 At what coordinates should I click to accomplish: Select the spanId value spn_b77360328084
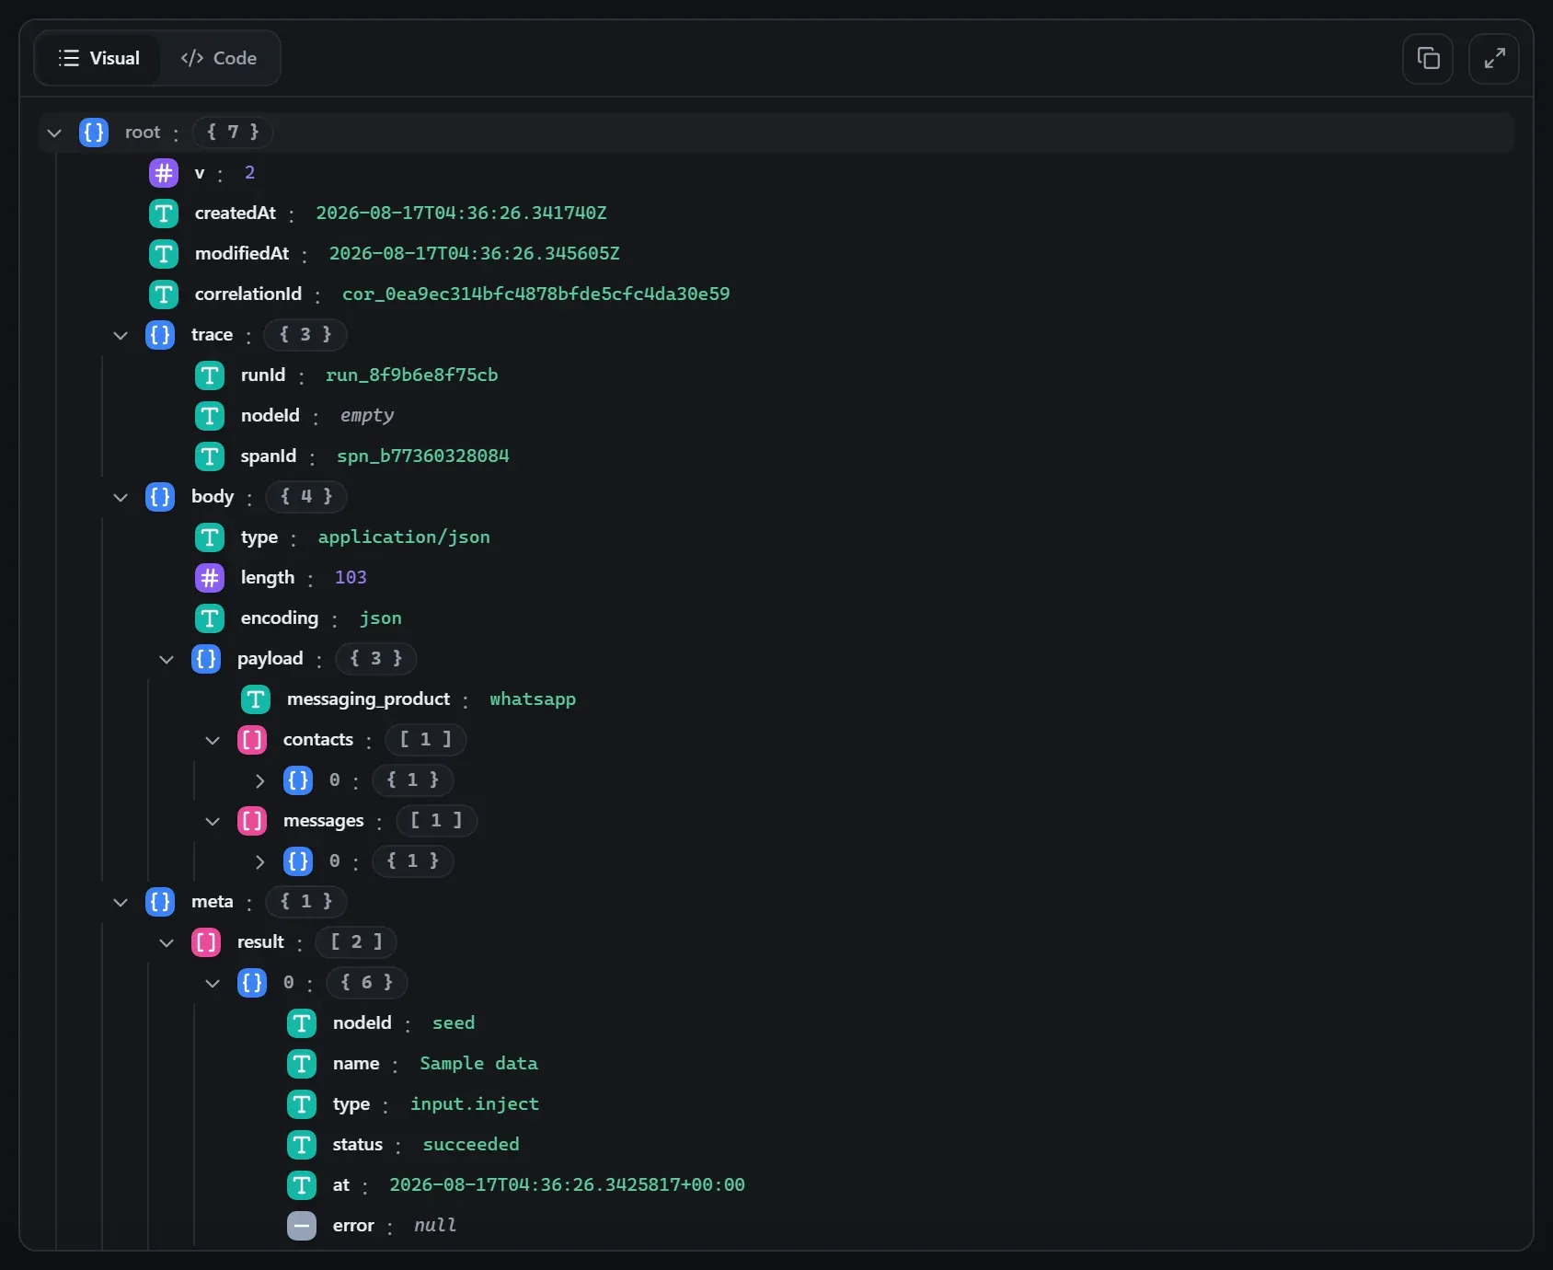(423, 456)
